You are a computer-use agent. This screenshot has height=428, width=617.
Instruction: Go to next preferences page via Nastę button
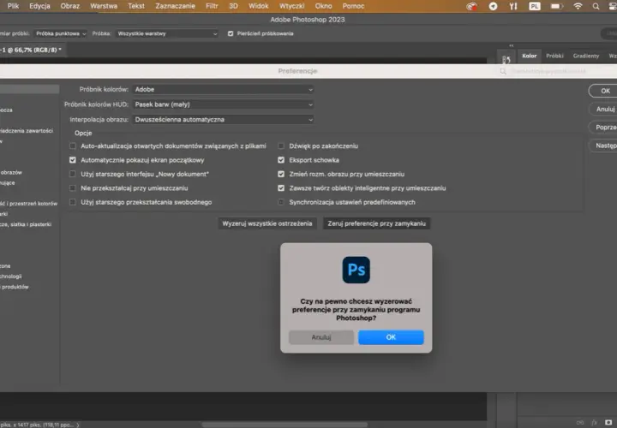(604, 146)
